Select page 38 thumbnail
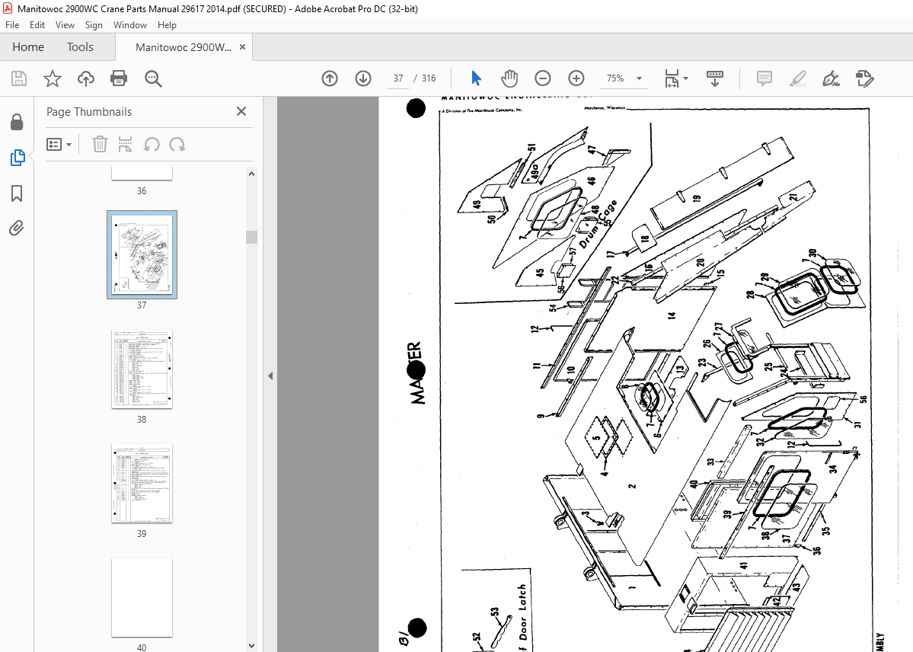This screenshot has width=913, height=652. [x=142, y=369]
